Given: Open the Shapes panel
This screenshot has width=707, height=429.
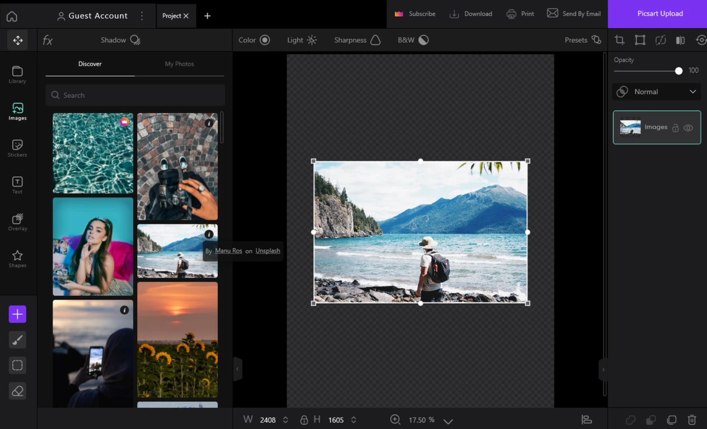Looking at the screenshot, I should (17, 259).
